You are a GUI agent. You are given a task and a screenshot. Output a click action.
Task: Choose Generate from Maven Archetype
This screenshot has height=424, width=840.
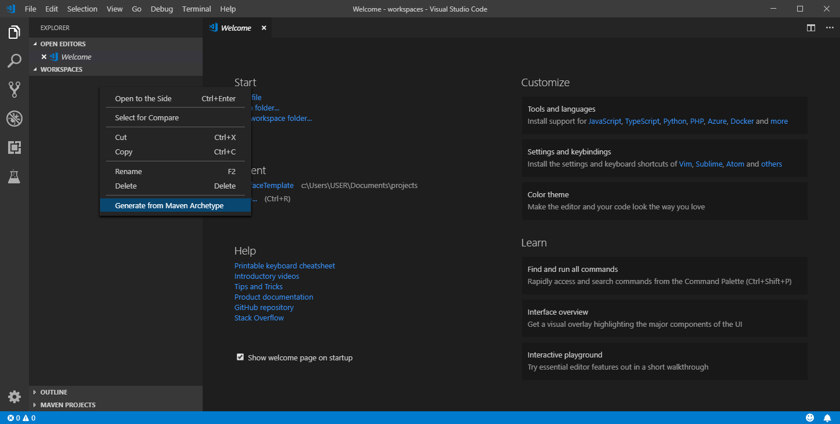click(175, 205)
